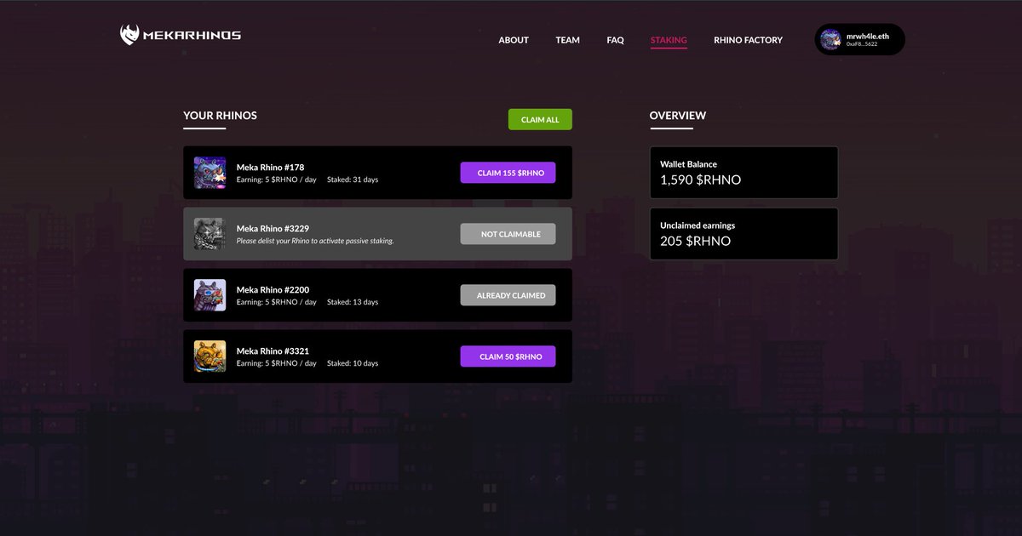Open the Meka Rhino #3321 thumbnail

click(x=210, y=356)
